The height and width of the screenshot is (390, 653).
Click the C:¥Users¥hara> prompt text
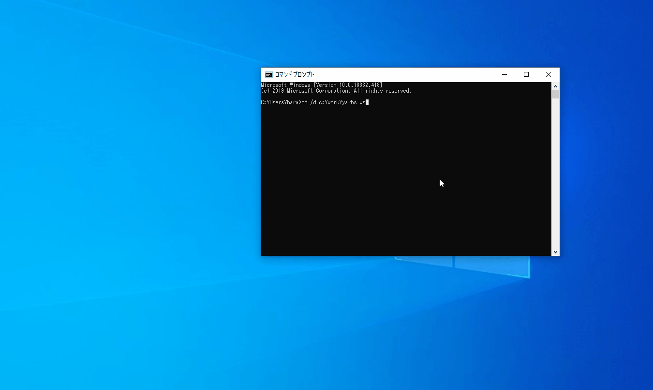pos(281,102)
